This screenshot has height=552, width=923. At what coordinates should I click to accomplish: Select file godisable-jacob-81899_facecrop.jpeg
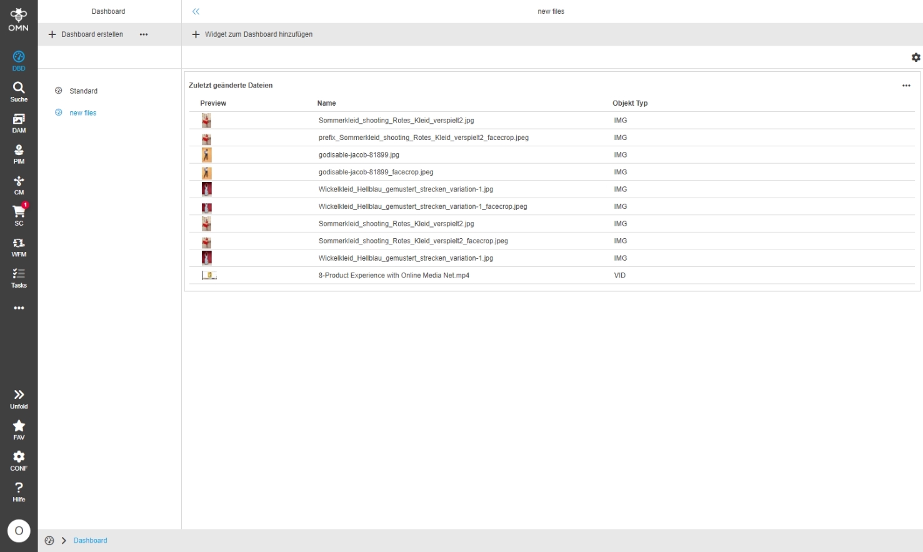click(376, 172)
